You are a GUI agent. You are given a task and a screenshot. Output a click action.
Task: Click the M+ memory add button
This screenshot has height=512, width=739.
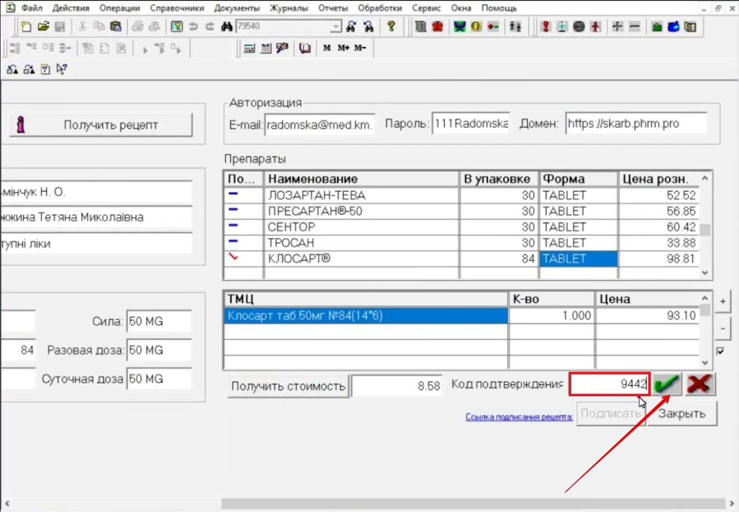(x=343, y=48)
